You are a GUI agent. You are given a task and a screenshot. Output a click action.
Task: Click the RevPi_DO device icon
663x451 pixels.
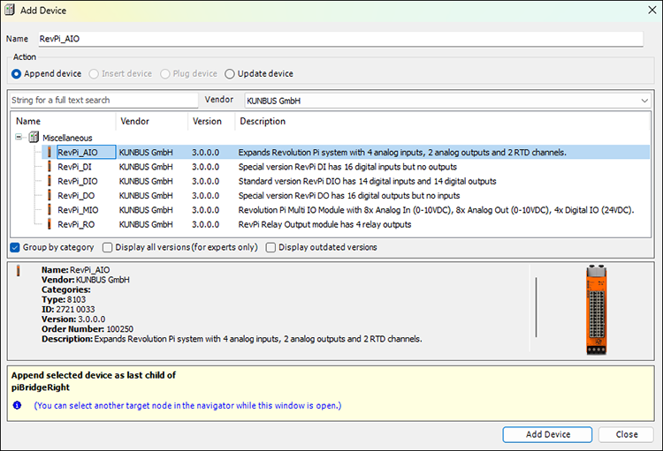click(x=49, y=195)
